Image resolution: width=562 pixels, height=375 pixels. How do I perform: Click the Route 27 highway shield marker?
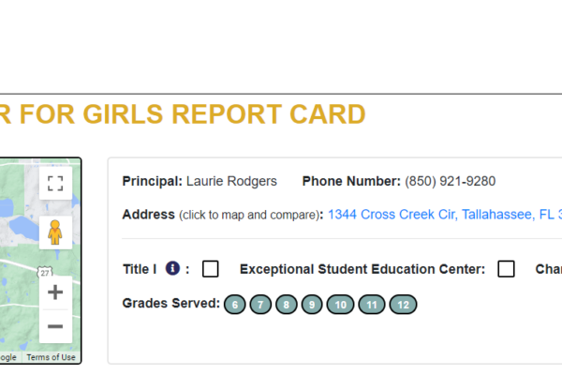click(x=45, y=273)
